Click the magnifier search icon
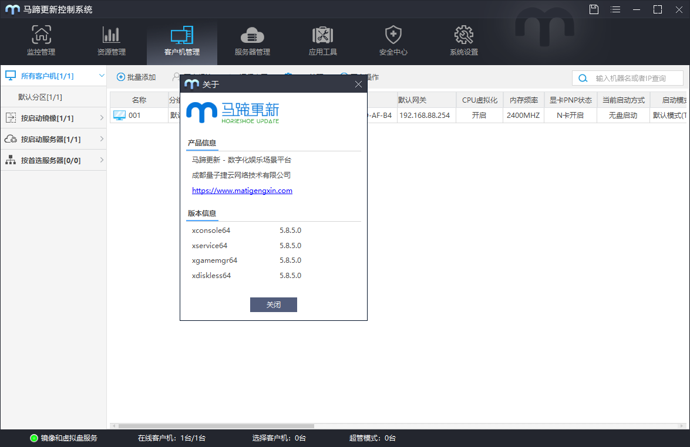Viewport: 690px width, 447px height. (583, 78)
